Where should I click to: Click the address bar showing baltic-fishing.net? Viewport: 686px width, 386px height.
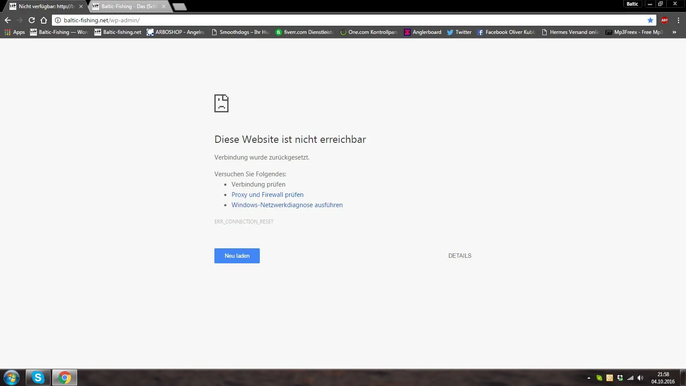point(352,20)
